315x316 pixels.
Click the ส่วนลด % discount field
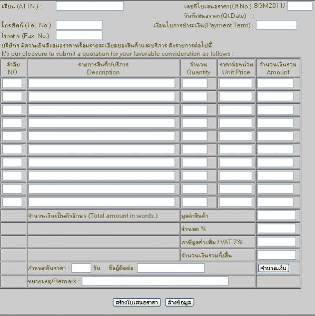[277, 229]
